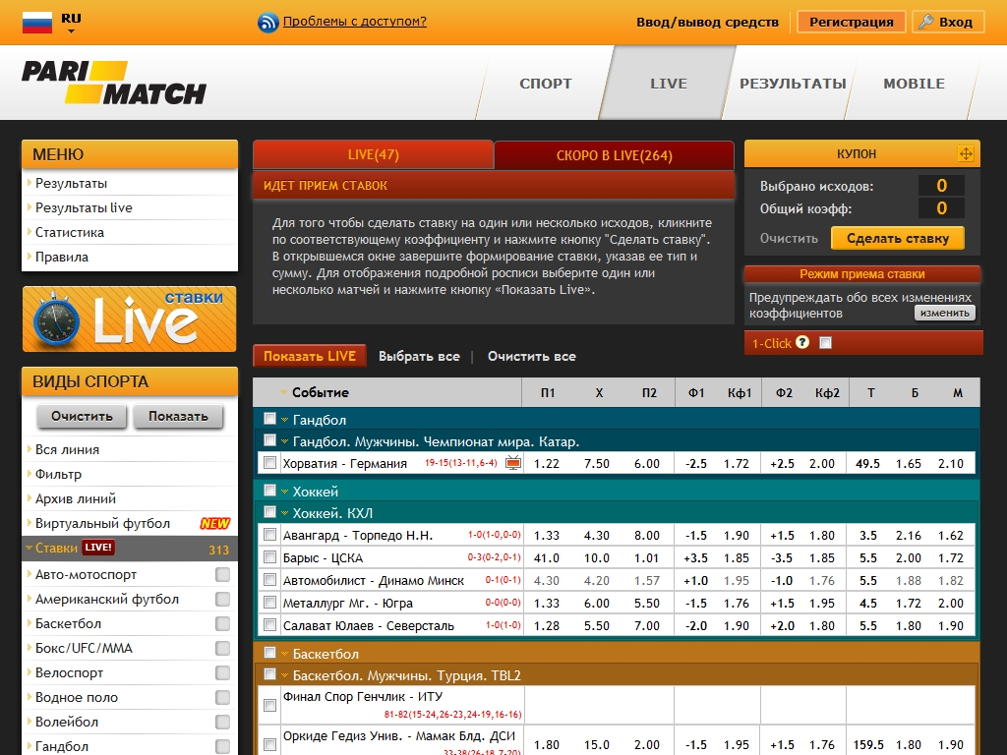Click the Russian flag language icon
Image resolution: width=1007 pixels, height=755 pixels.
pos(37,22)
